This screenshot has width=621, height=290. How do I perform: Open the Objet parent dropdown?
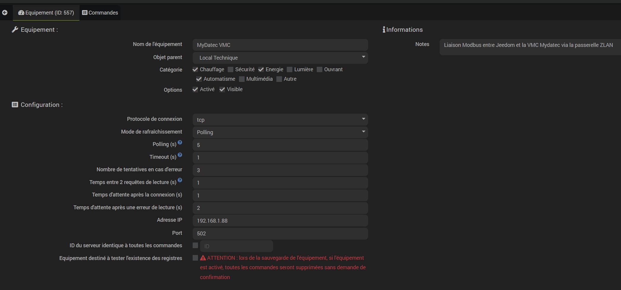280,58
